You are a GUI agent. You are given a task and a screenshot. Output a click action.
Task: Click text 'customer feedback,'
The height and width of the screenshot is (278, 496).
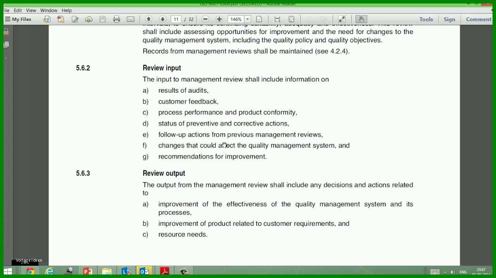tap(188, 101)
